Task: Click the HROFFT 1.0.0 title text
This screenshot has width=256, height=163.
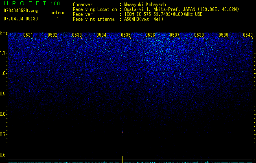Action: click(32, 3)
